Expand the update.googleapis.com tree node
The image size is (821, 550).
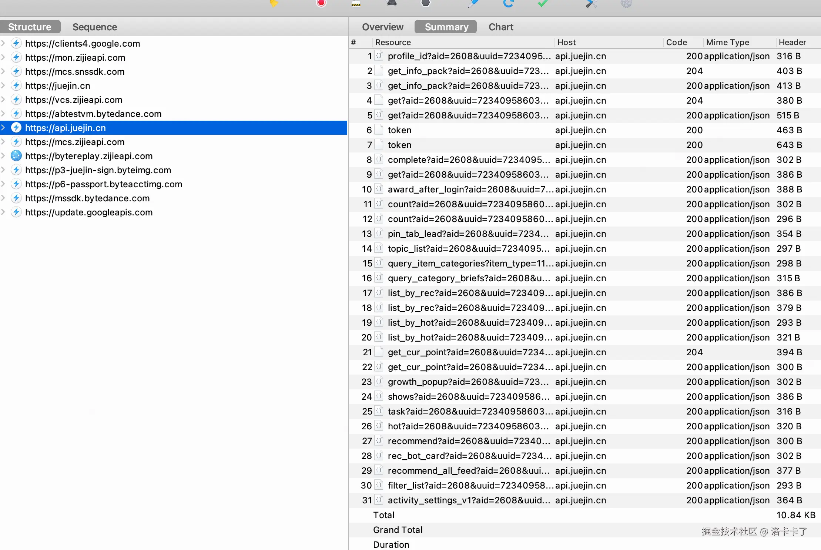pyautogui.click(x=3, y=212)
